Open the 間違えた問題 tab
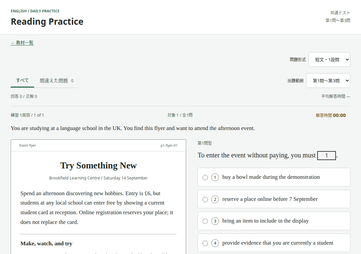This screenshot has height=254, width=361. 56,81
